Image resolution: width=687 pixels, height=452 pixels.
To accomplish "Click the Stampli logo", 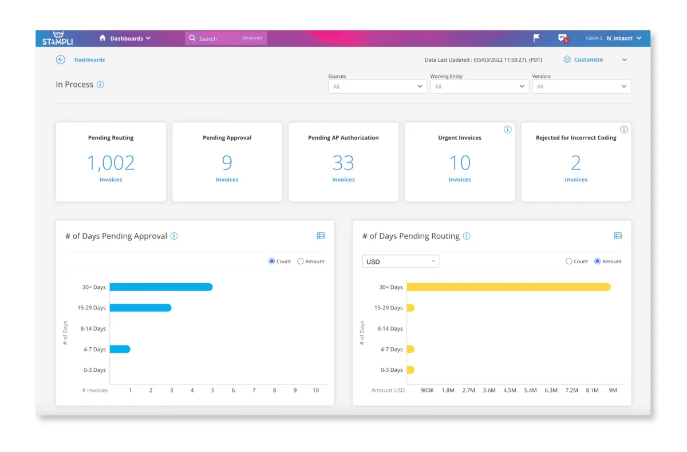I will pyautogui.click(x=58, y=37).
